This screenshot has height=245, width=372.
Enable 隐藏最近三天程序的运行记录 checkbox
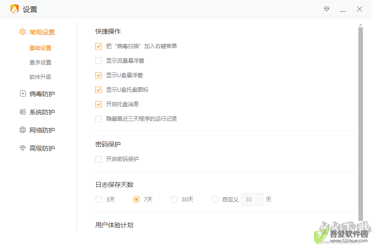pos(98,118)
